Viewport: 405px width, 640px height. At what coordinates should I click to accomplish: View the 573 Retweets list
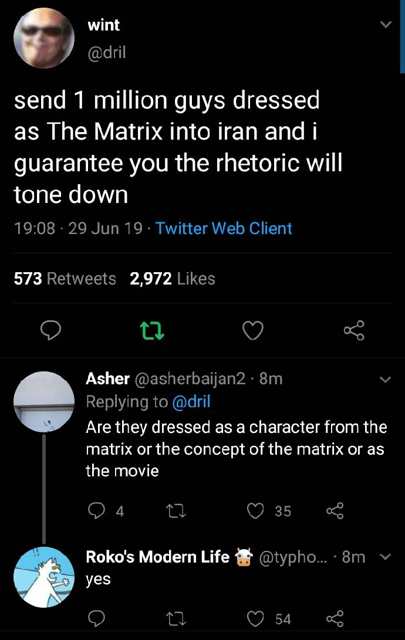[x=65, y=279]
